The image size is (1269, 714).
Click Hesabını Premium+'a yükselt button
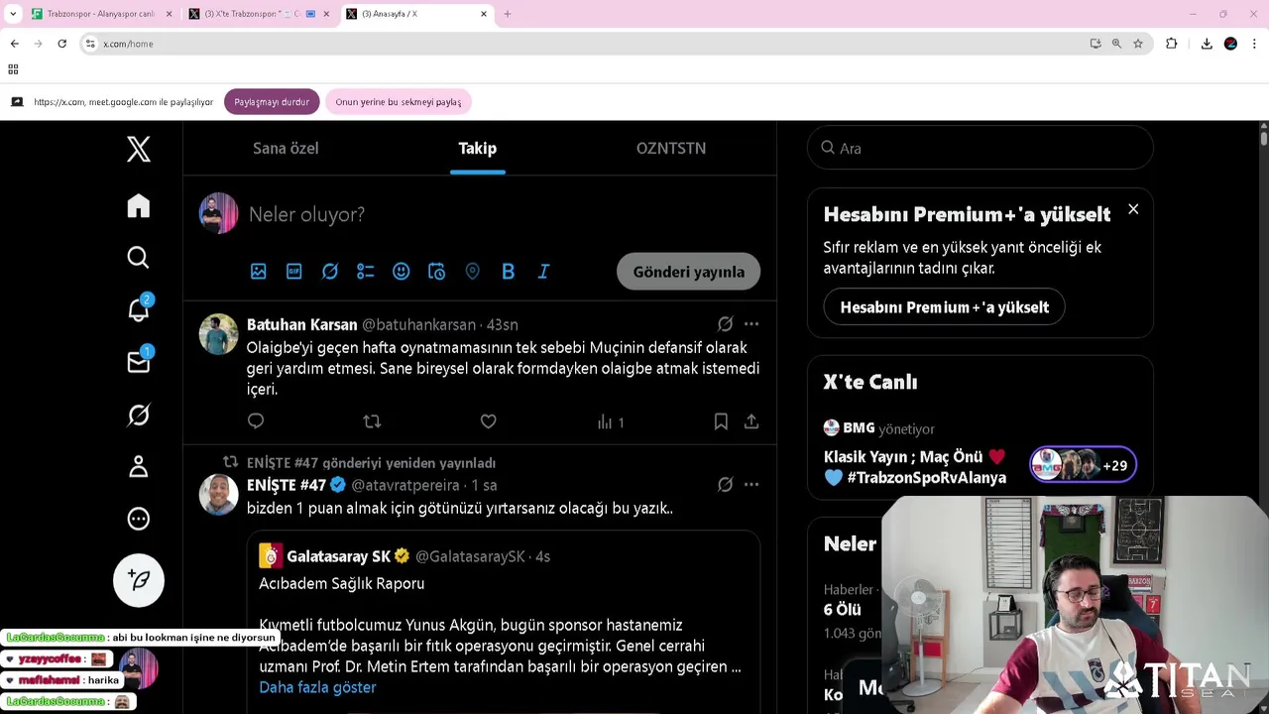tap(944, 307)
